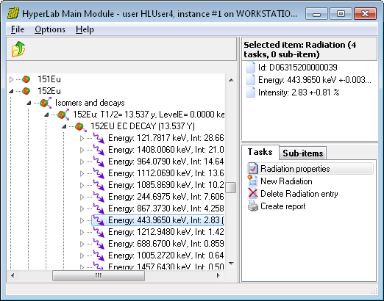This screenshot has width=384, height=301.
Task: Switch to the Tasks tab
Action: coord(260,152)
